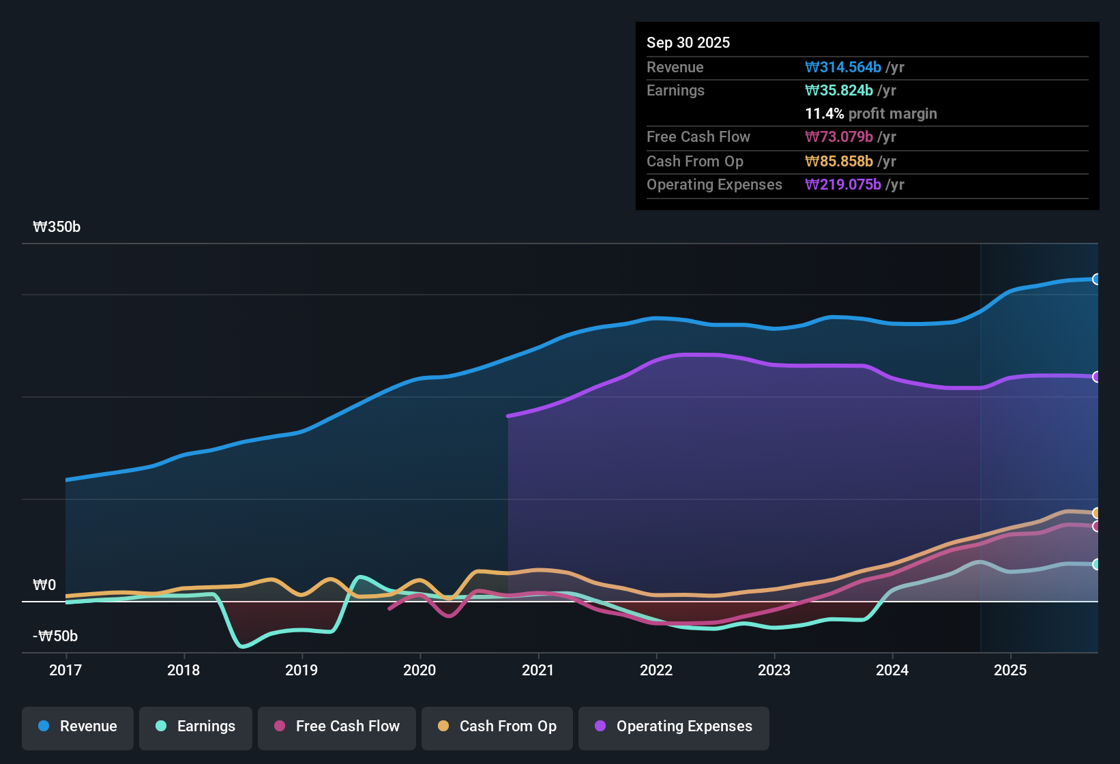This screenshot has width=1120, height=764.
Task: Click the blue Revenue endpoint marker on chart
Action: [1096, 280]
